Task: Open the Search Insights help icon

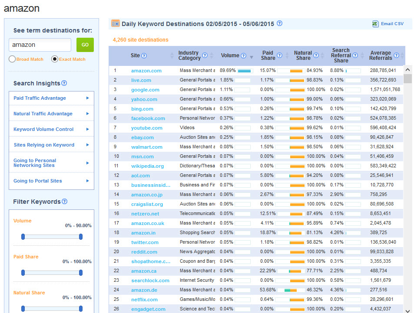Action: pyautogui.click(x=64, y=83)
